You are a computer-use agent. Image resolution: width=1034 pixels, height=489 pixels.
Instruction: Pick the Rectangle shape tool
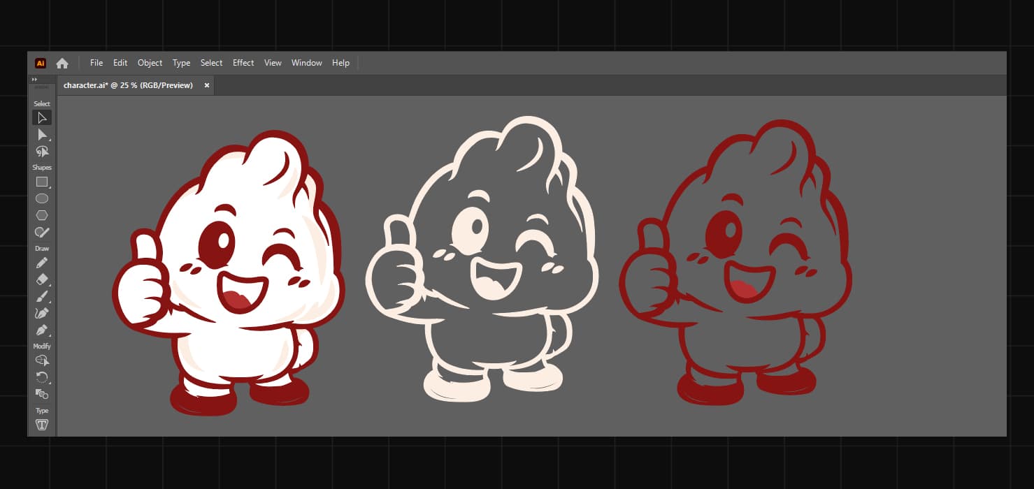[x=42, y=182]
